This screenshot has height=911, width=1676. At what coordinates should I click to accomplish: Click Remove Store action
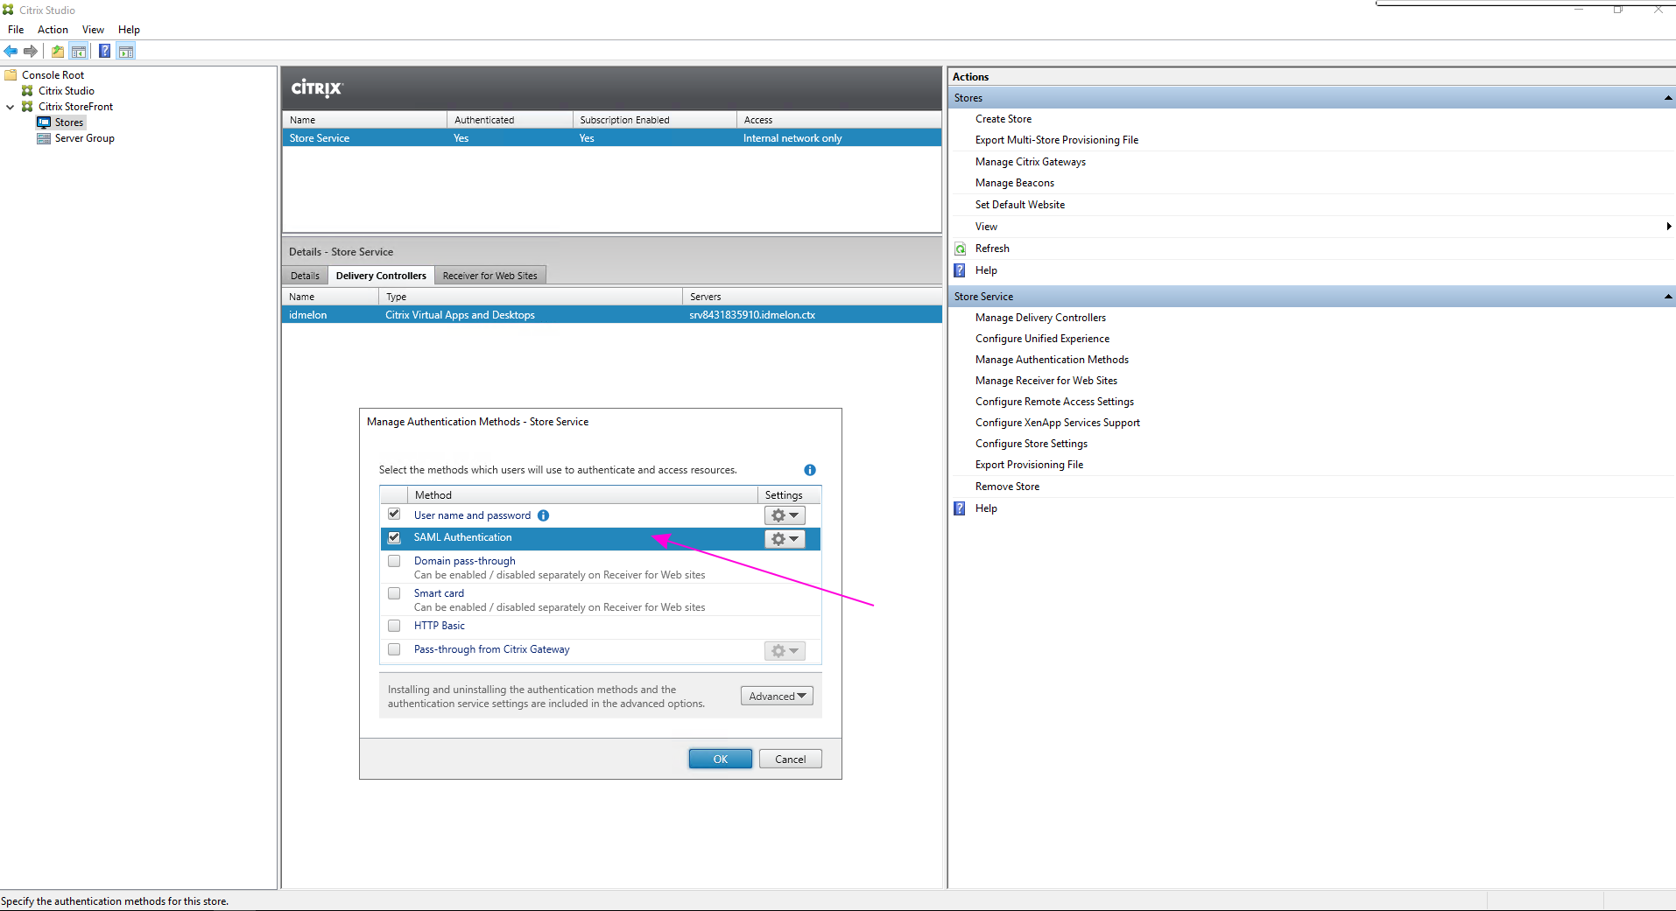coord(1007,487)
